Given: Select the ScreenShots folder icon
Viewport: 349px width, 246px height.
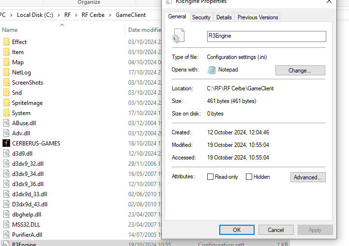Looking at the screenshot, I should (x=6, y=83).
